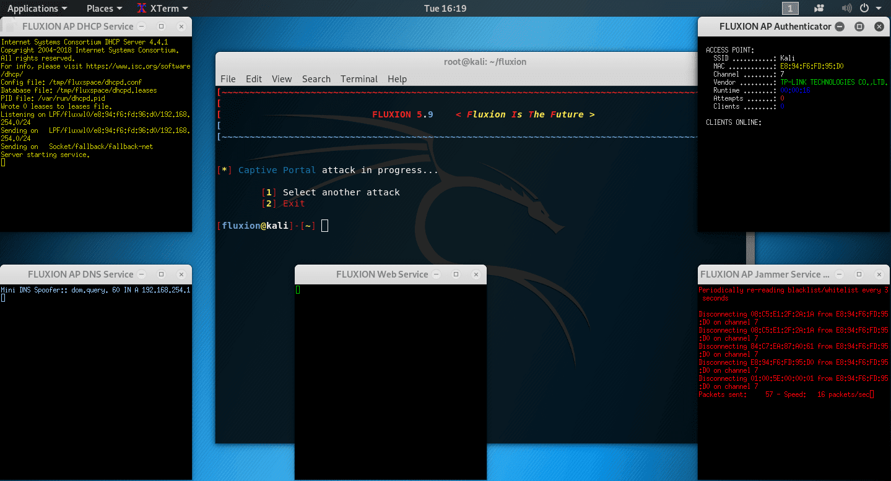
Task: Click the 'CLIENTS ONLINE:' heading
Action: (x=734, y=122)
